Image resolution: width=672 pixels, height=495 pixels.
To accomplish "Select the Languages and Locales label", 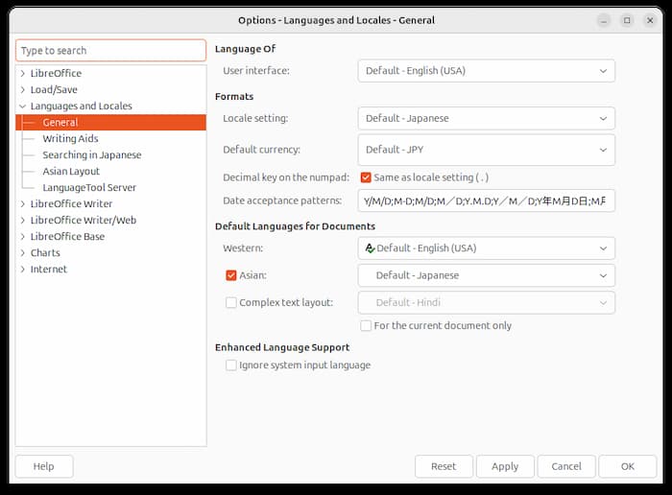I will [81, 106].
